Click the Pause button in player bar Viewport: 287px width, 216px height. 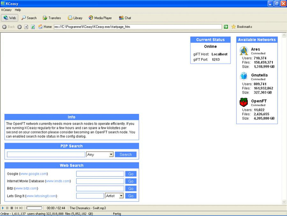tap(7, 208)
